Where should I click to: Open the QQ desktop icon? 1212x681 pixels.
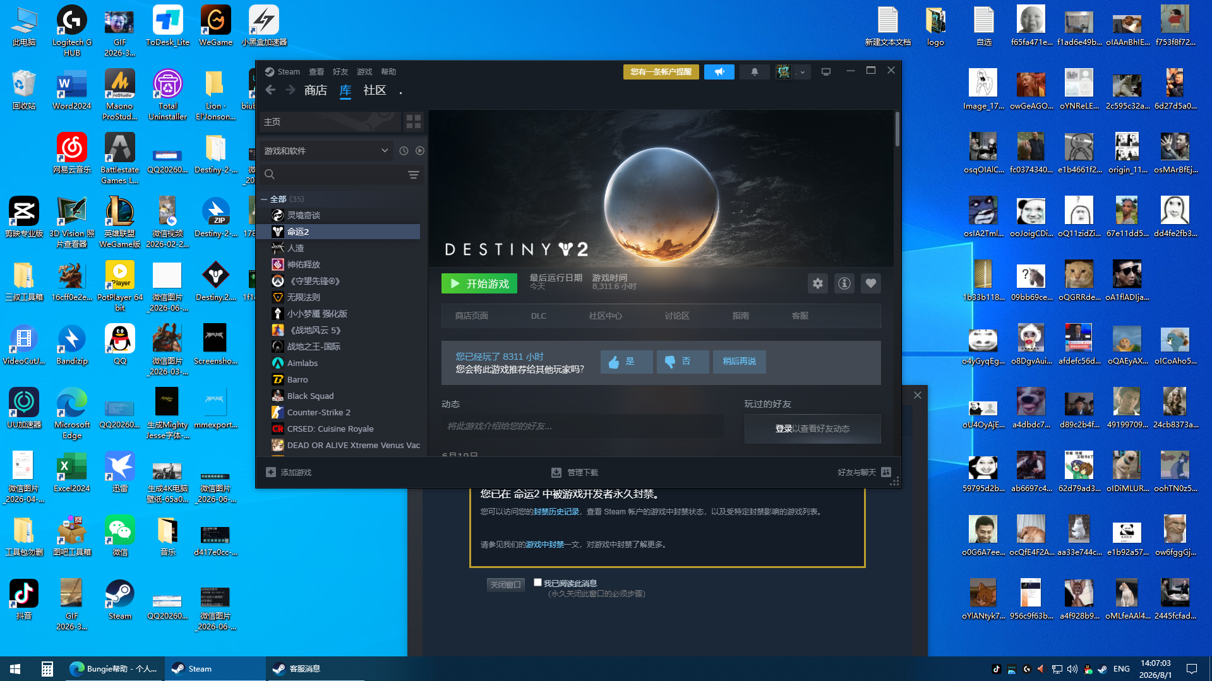pyautogui.click(x=120, y=345)
